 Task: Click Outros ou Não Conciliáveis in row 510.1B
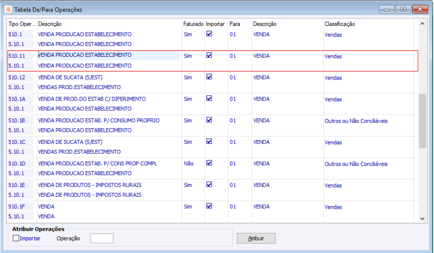356,121
